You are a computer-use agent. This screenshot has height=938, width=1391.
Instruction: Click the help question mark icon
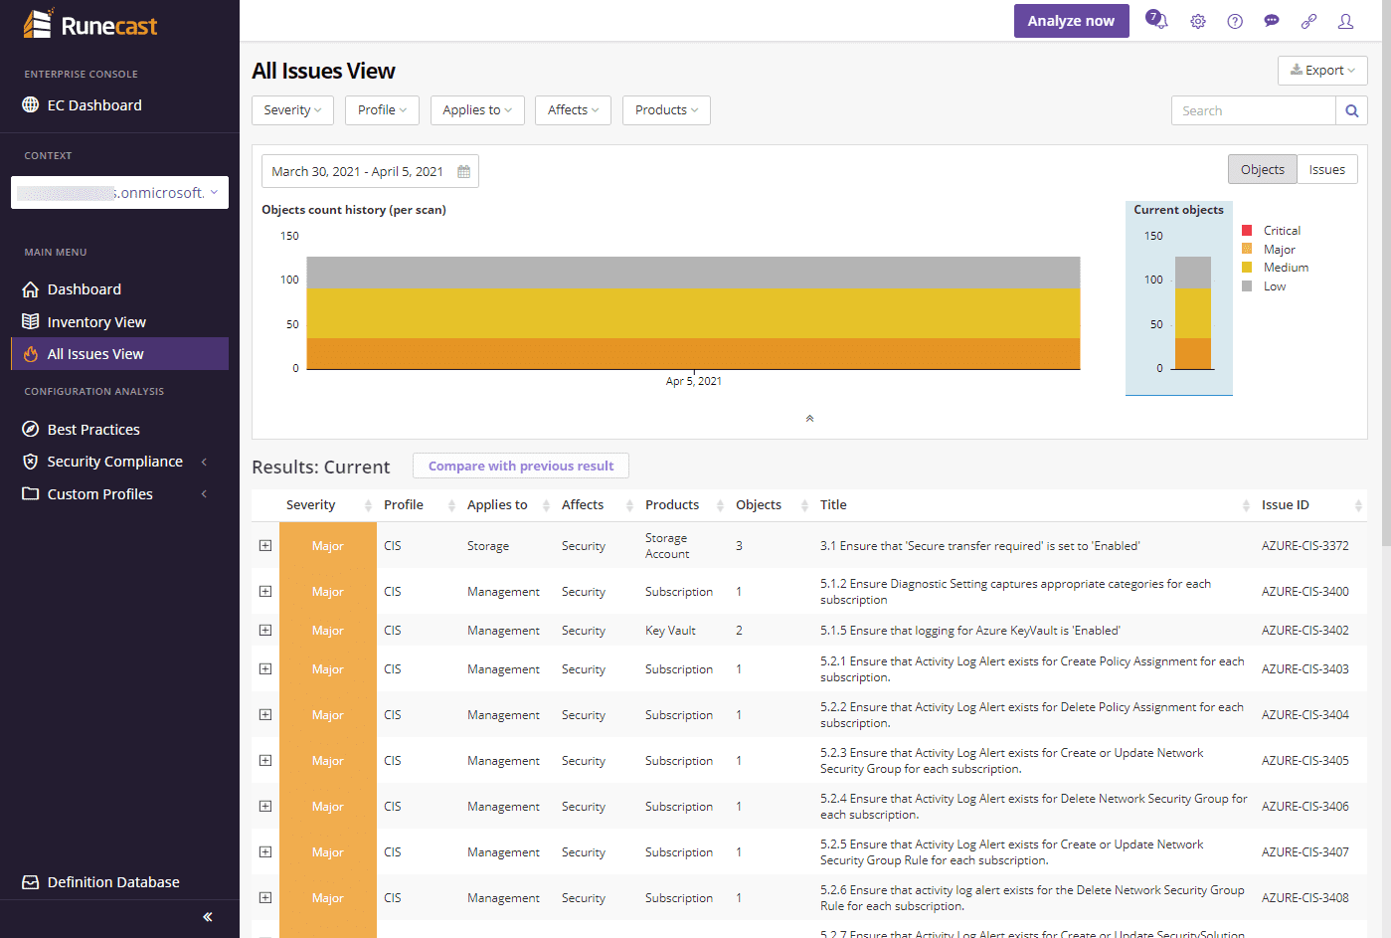1235,21
